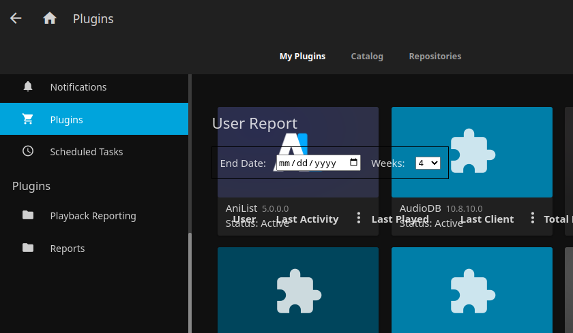573x333 pixels.
Task: Click the Home icon in header
Action: (x=50, y=18)
